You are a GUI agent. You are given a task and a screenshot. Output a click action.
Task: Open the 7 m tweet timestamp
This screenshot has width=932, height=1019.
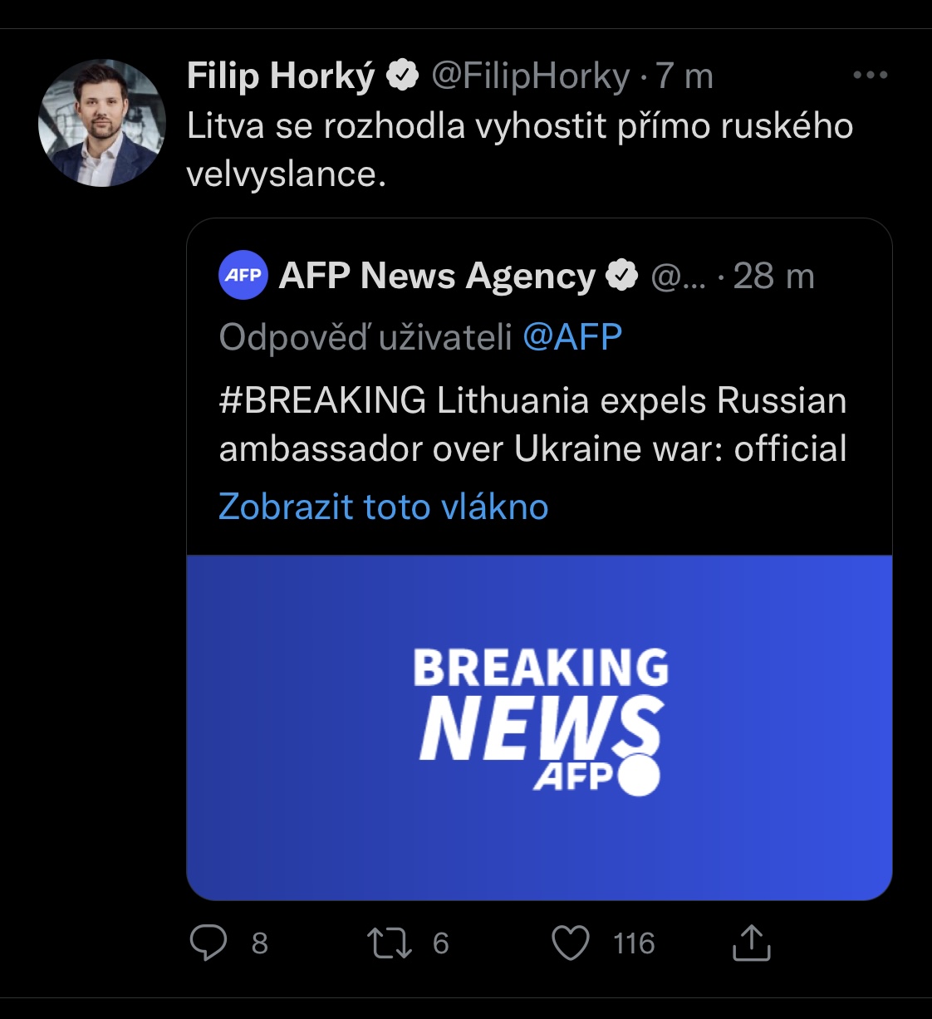pos(684,76)
